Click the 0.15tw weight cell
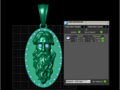This screenshot has width=120, height=90. pos(98,41)
